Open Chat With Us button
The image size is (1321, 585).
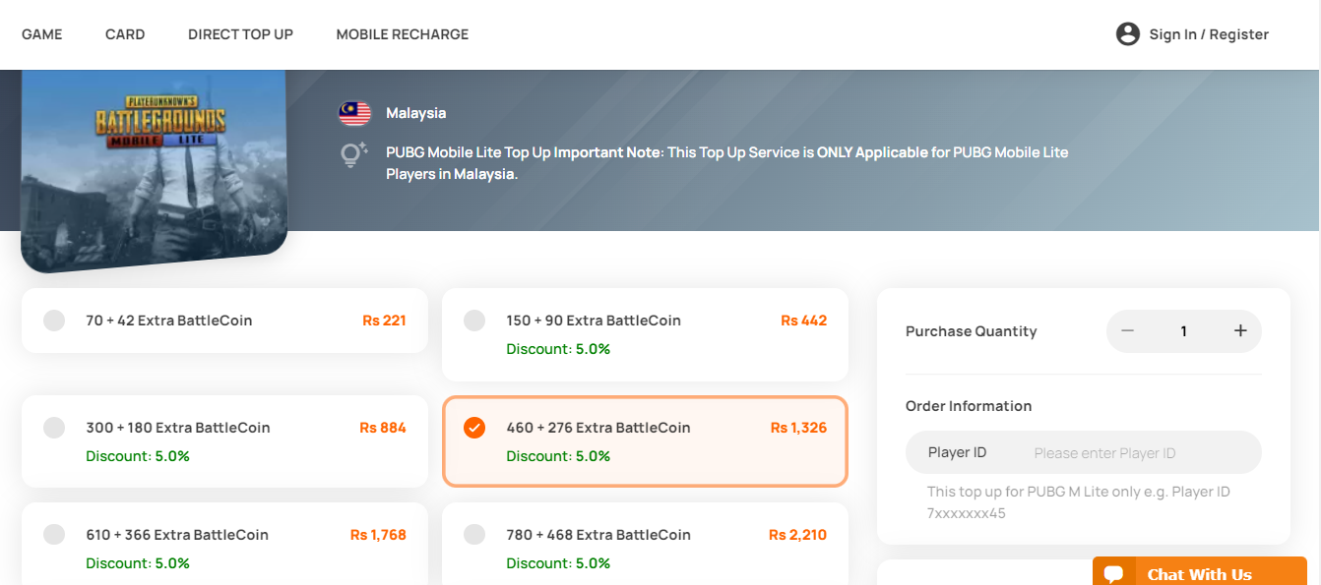pos(1200,571)
